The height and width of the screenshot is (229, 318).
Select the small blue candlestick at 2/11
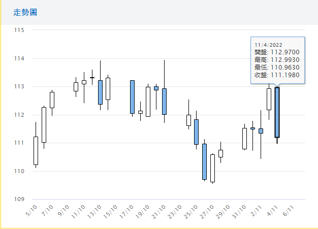tap(261, 130)
